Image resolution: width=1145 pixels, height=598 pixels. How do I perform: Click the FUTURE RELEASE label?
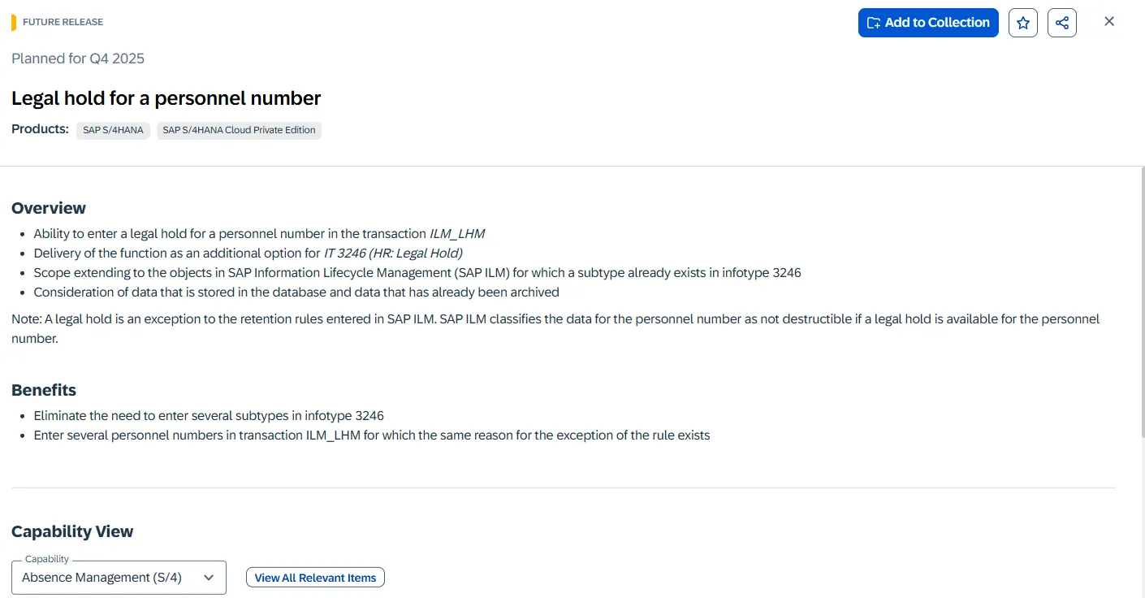click(x=63, y=22)
